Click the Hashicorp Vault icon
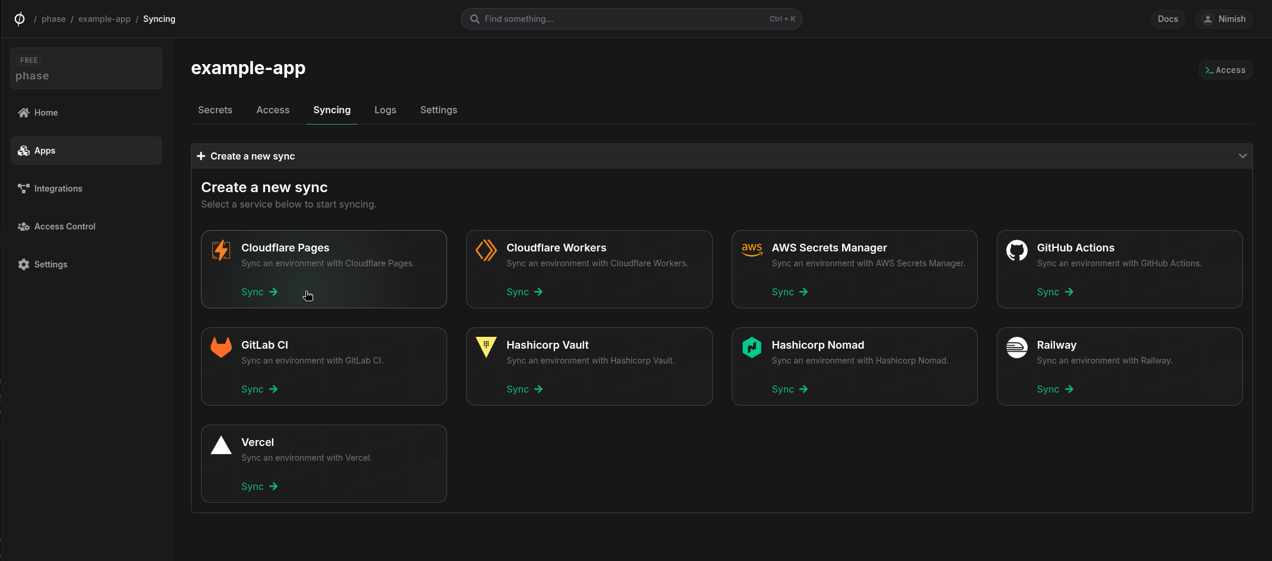Viewport: 1272px width, 561px height. (x=486, y=347)
